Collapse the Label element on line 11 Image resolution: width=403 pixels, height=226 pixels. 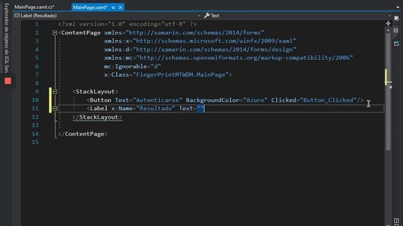(x=55, y=109)
